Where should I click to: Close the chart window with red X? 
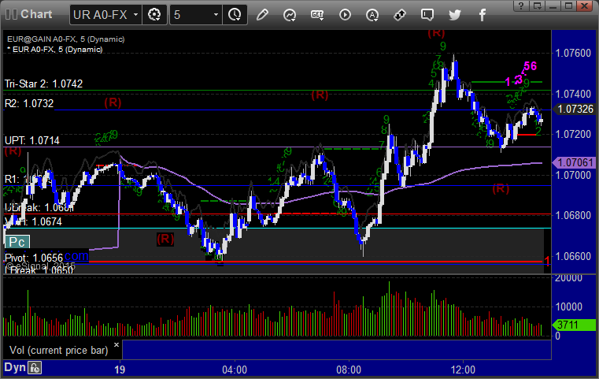(x=585, y=6)
